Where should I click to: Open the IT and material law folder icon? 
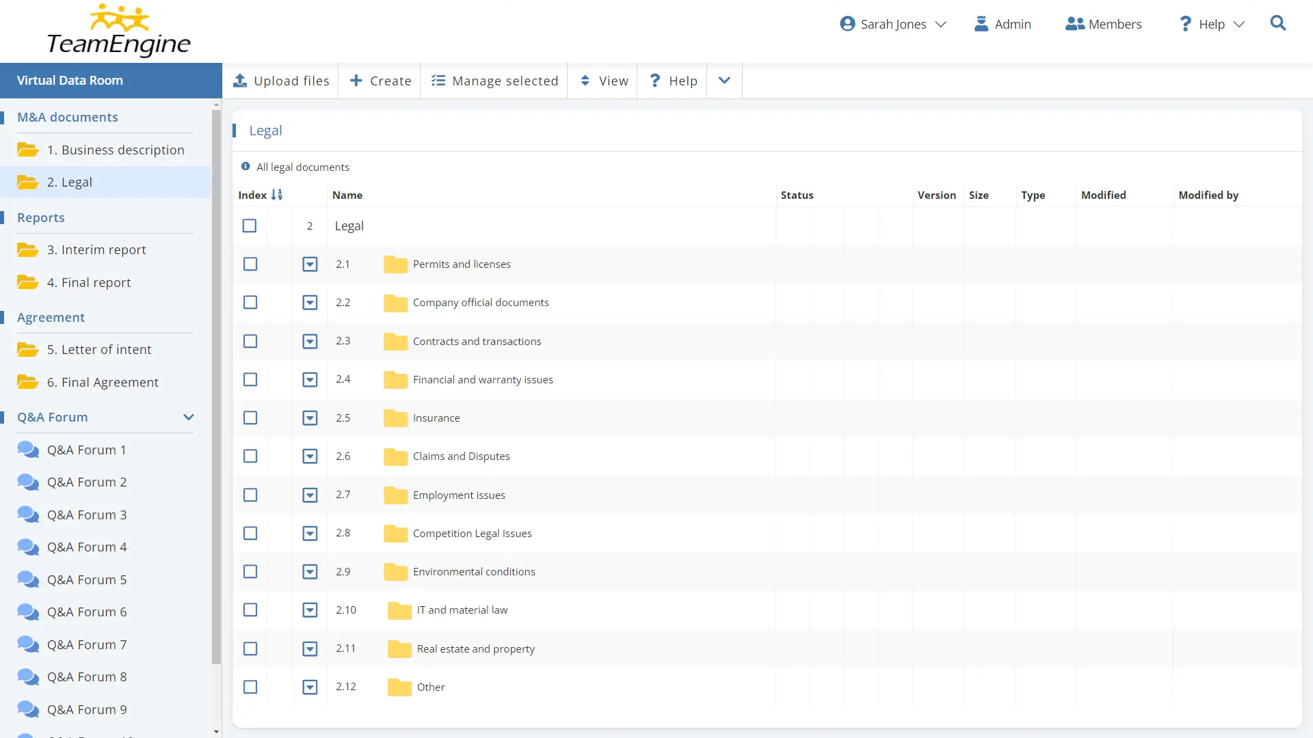(x=399, y=610)
